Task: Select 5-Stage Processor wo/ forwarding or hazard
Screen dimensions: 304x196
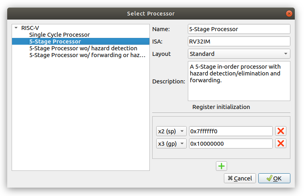Action: pos(87,55)
